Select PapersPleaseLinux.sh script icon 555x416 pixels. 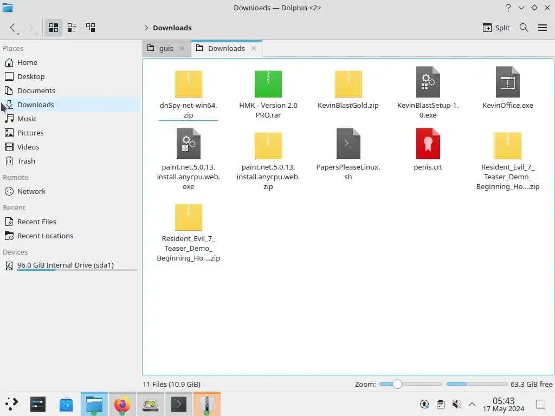tap(348, 144)
